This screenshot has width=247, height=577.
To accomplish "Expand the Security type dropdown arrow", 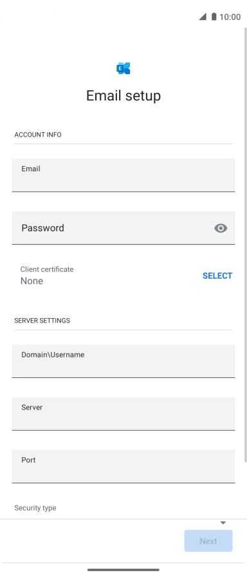I will pyautogui.click(x=223, y=523).
